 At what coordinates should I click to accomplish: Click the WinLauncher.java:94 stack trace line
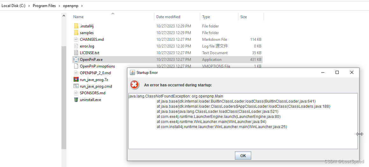point(211,121)
